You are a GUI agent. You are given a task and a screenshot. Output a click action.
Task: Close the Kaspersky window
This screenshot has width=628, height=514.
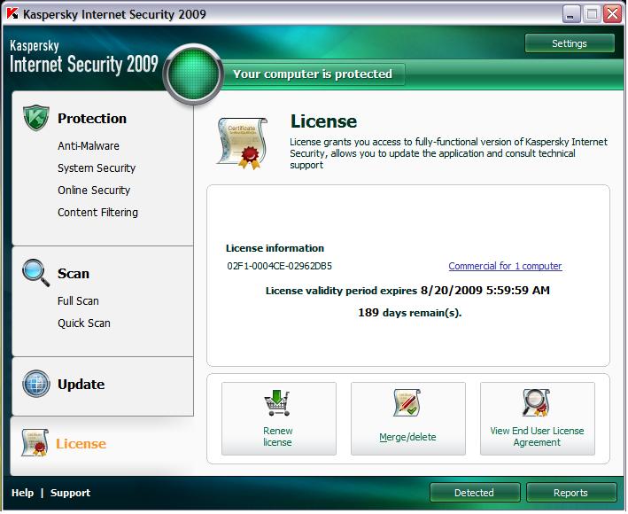613,14
